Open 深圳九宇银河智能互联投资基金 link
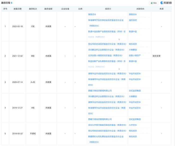 (x=107, y=125)
